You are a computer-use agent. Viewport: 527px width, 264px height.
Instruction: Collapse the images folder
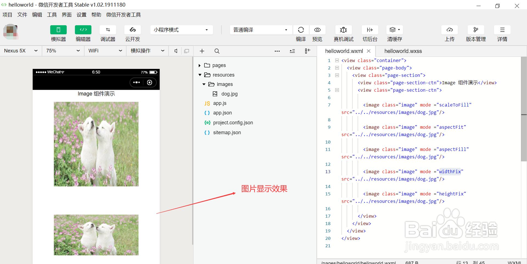click(204, 84)
